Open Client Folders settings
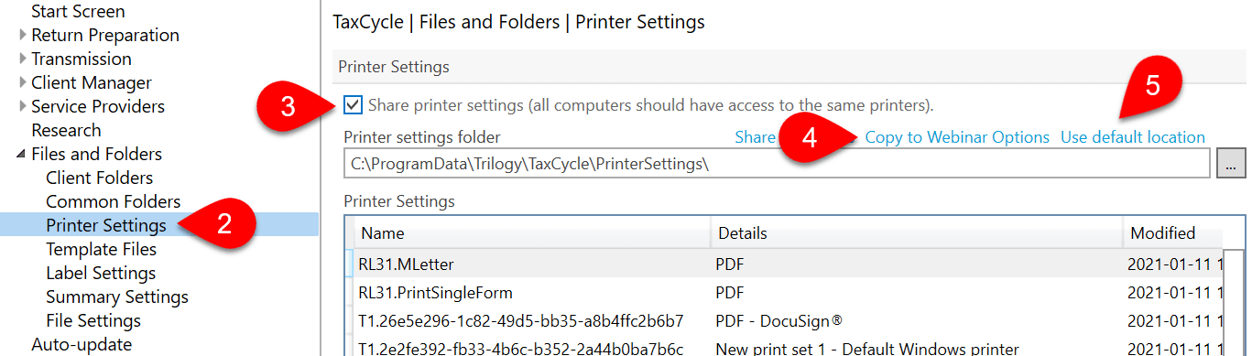The image size is (1252, 356). click(x=100, y=178)
